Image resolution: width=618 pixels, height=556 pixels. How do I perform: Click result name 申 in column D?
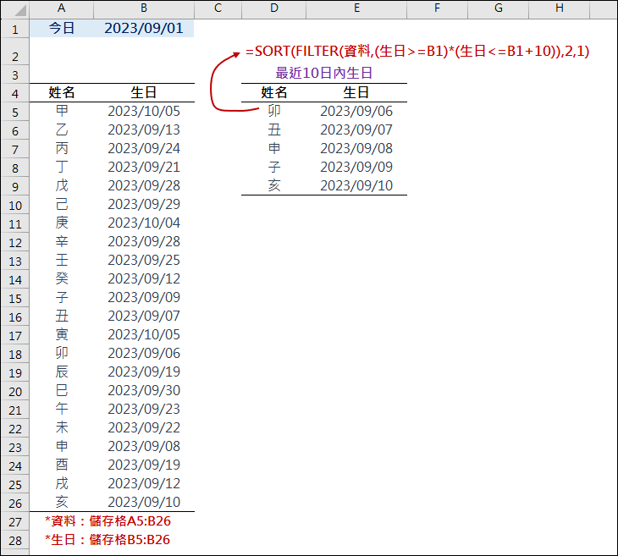coord(274,148)
